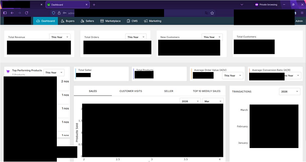The height and width of the screenshot is (162, 306).
Task: Click the TRANSACTIONS heading
Action: point(242,92)
